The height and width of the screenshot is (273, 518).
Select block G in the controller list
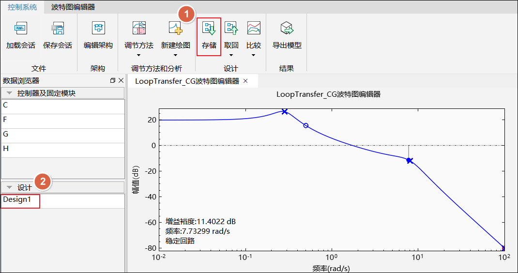6,134
